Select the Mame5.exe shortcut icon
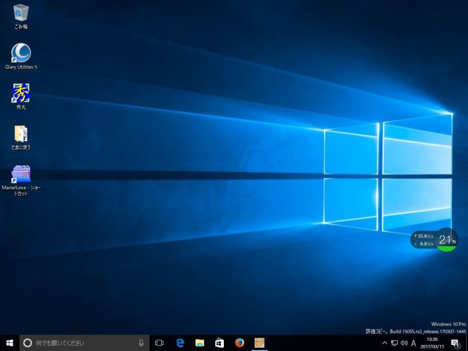The height and width of the screenshot is (351, 468). pyautogui.click(x=21, y=174)
